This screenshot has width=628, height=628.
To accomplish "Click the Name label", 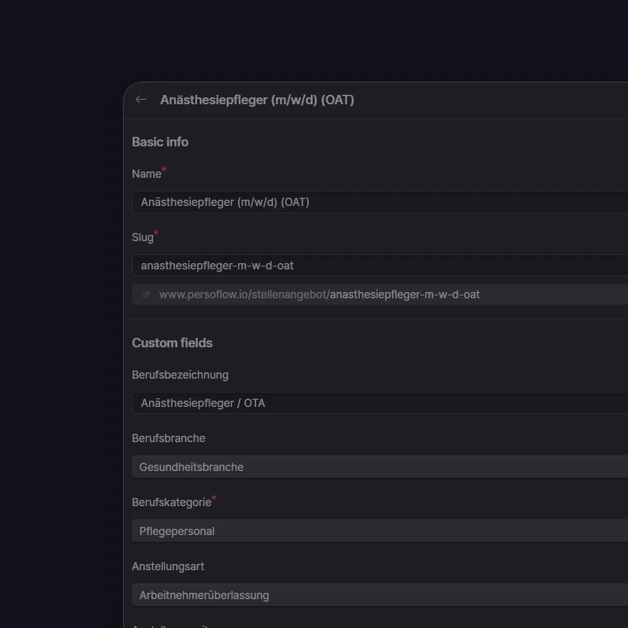I will click(x=146, y=174).
